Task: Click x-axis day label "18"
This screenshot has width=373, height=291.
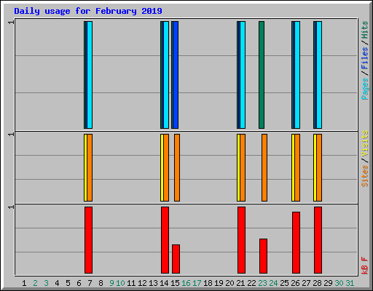Action: pyautogui.click(x=208, y=283)
